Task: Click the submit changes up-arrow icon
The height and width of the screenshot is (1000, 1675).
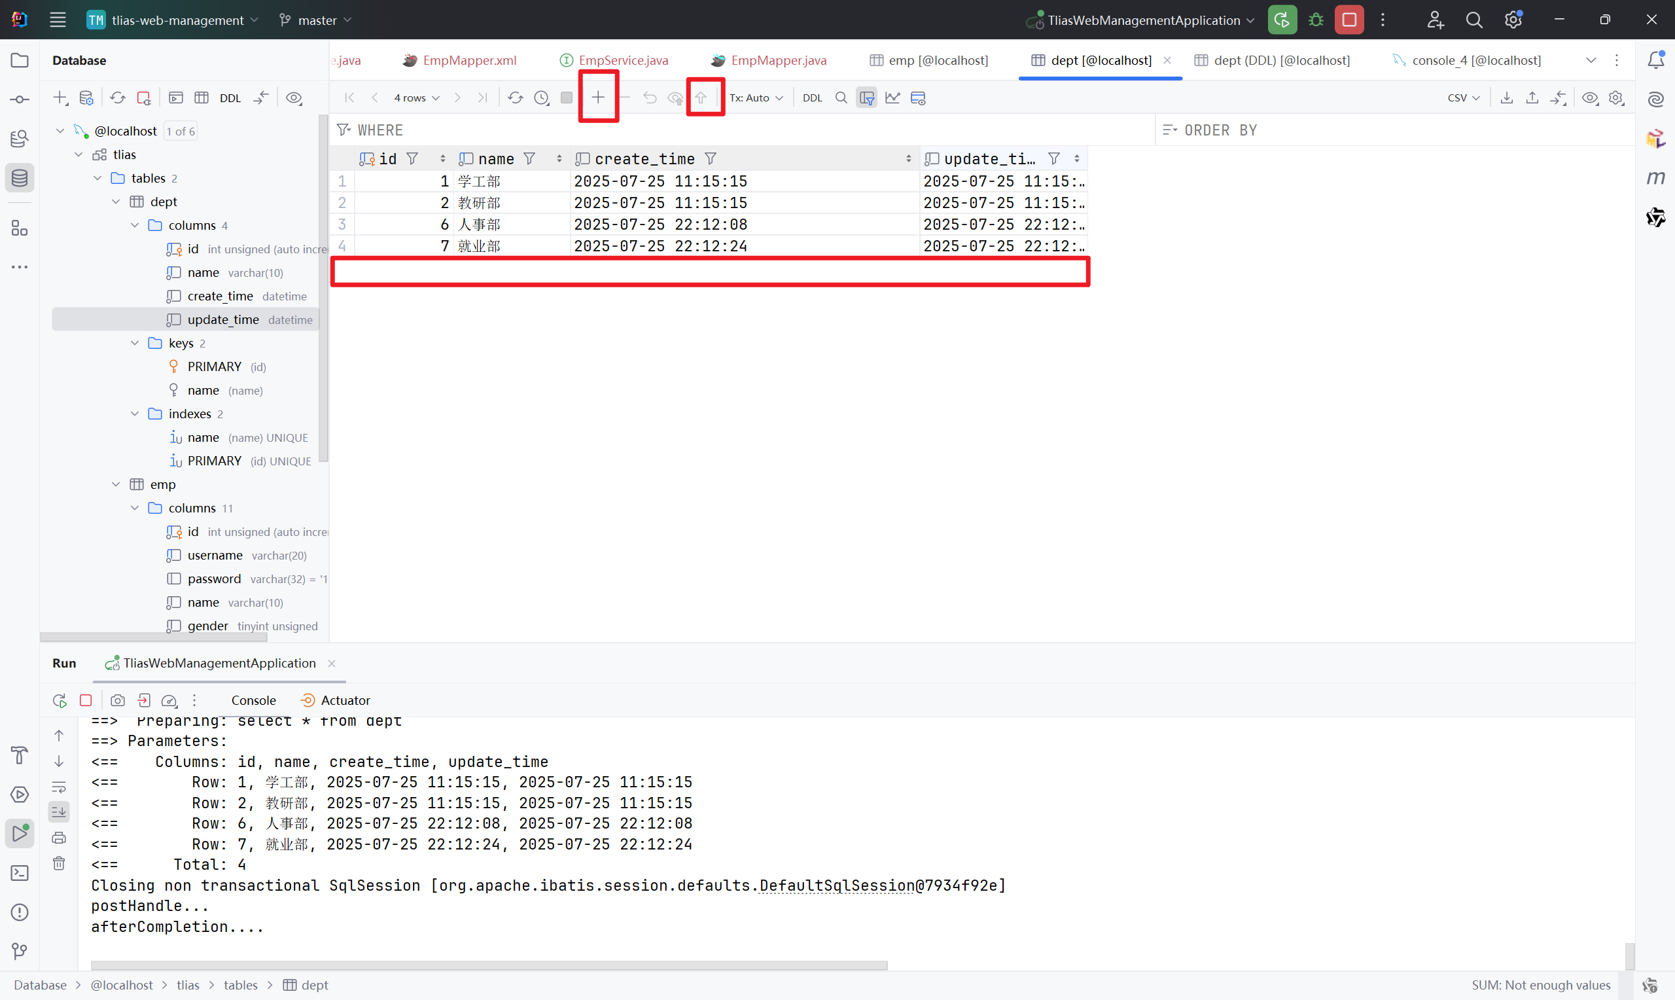Action: click(701, 98)
